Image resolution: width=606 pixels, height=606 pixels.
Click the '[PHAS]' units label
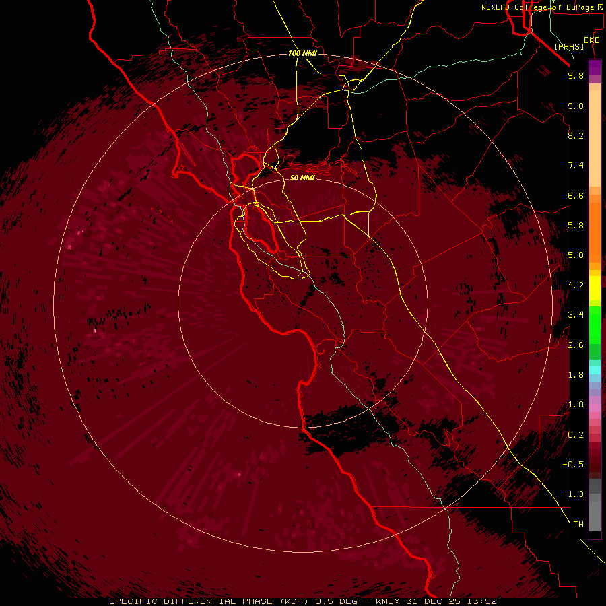(x=569, y=46)
